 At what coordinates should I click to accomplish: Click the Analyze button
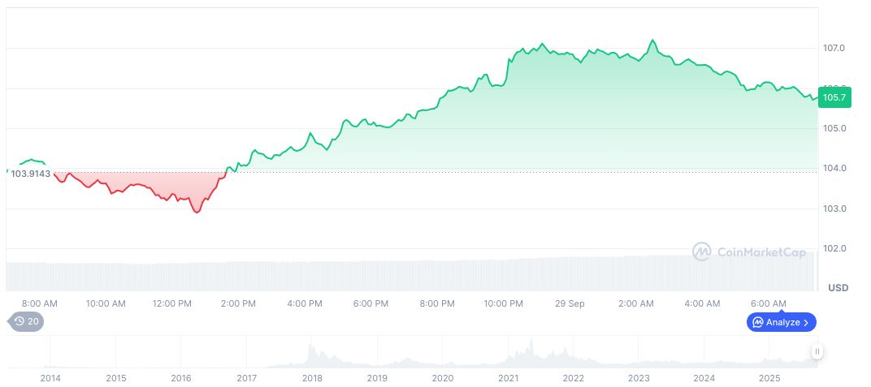pyautogui.click(x=781, y=322)
